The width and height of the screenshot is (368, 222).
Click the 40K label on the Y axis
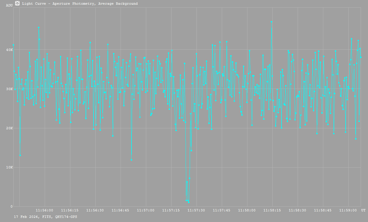[9, 50]
